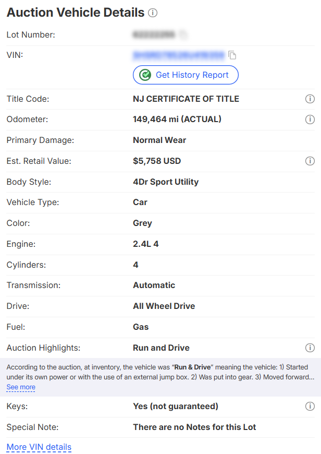
Task: Click the 149,464 mi odometer value
Action: pyautogui.click(x=177, y=119)
